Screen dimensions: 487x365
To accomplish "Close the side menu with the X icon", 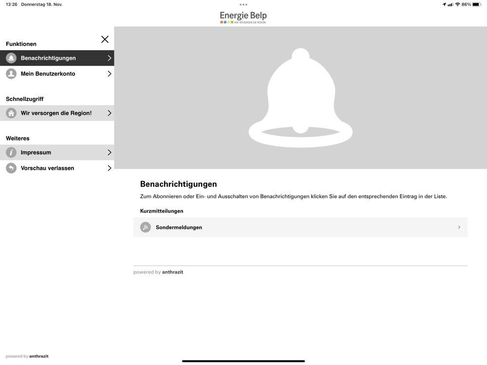I will click(105, 39).
